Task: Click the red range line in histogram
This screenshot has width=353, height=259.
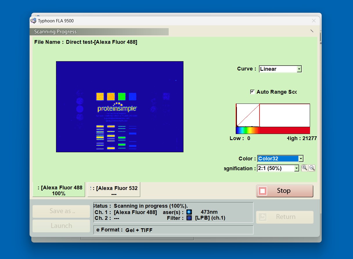Action: [260, 115]
